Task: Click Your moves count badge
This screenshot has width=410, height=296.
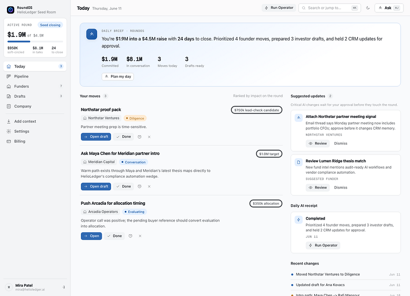Action: point(106,96)
